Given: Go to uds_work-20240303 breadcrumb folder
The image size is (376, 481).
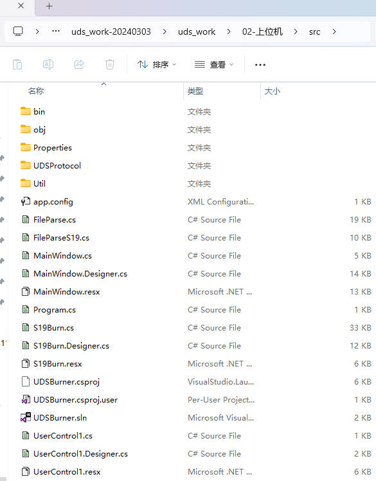Looking at the screenshot, I should pos(111,32).
